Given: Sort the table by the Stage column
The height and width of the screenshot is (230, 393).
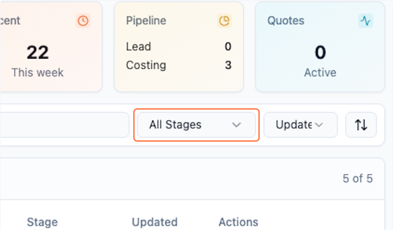Looking at the screenshot, I should tap(42, 222).
